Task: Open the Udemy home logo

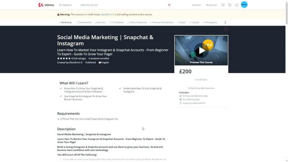Action: coord(46,5)
